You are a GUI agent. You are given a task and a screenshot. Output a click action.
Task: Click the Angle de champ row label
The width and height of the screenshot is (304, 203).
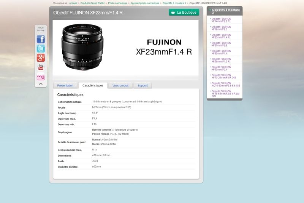[67, 113]
